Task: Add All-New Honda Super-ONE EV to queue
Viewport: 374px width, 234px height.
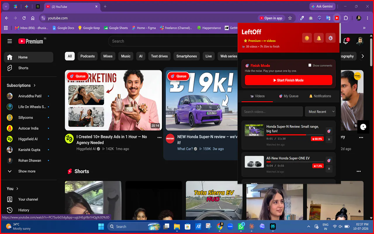Action: coord(329,161)
